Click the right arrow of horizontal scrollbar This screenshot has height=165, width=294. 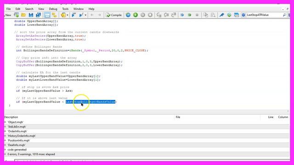(x=288, y=111)
